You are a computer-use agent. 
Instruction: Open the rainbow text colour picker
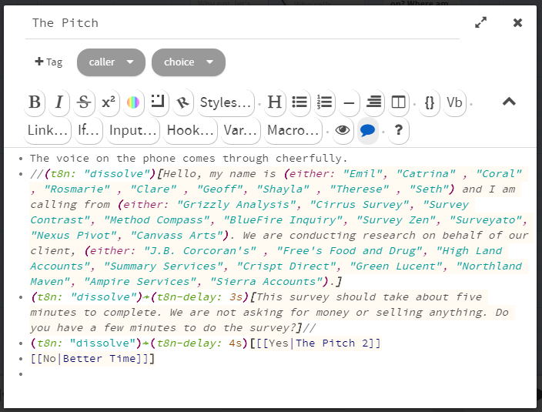tap(133, 102)
